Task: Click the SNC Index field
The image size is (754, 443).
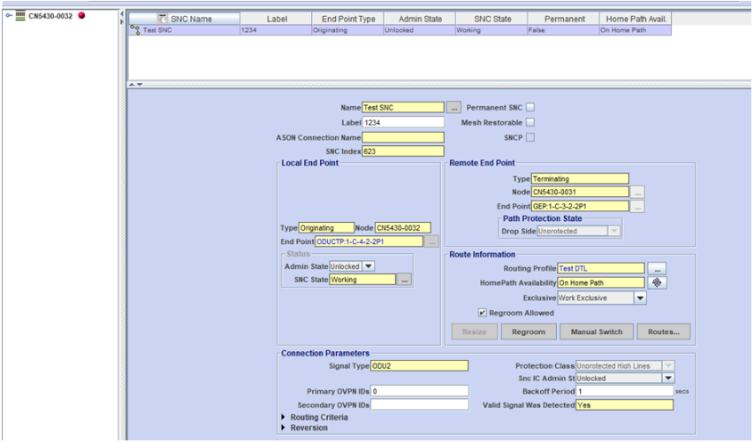Action: click(x=403, y=151)
